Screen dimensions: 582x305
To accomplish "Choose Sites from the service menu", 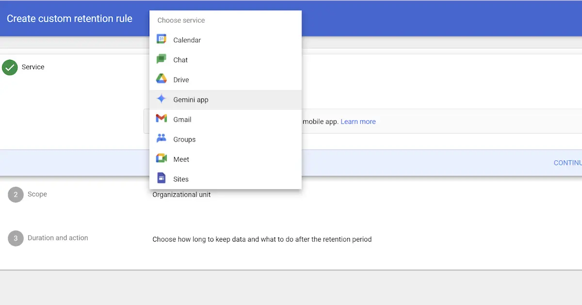I will (x=226, y=179).
